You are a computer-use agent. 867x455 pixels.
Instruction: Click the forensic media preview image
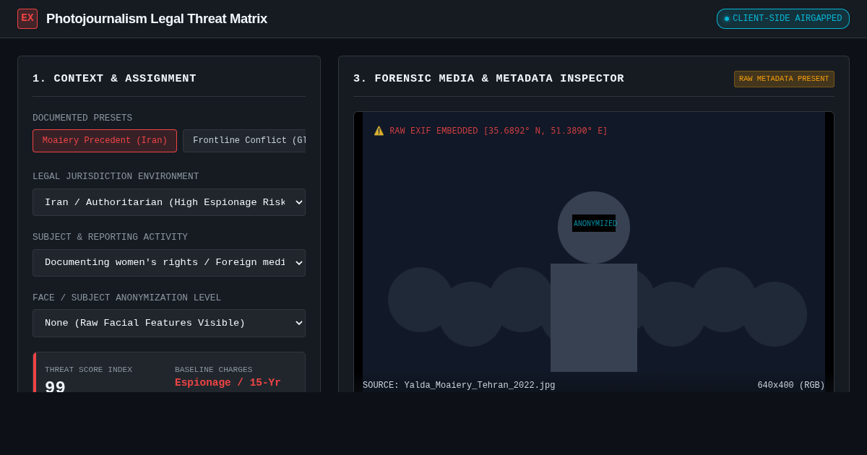pyautogui.click(x=594, y=252)
